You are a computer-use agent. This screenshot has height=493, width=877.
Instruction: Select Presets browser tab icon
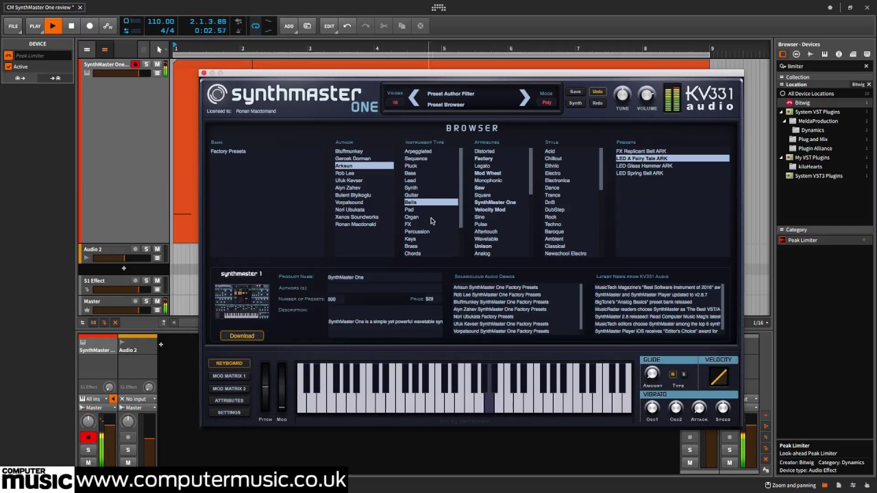pyautogui.click(x=796, y=54)
